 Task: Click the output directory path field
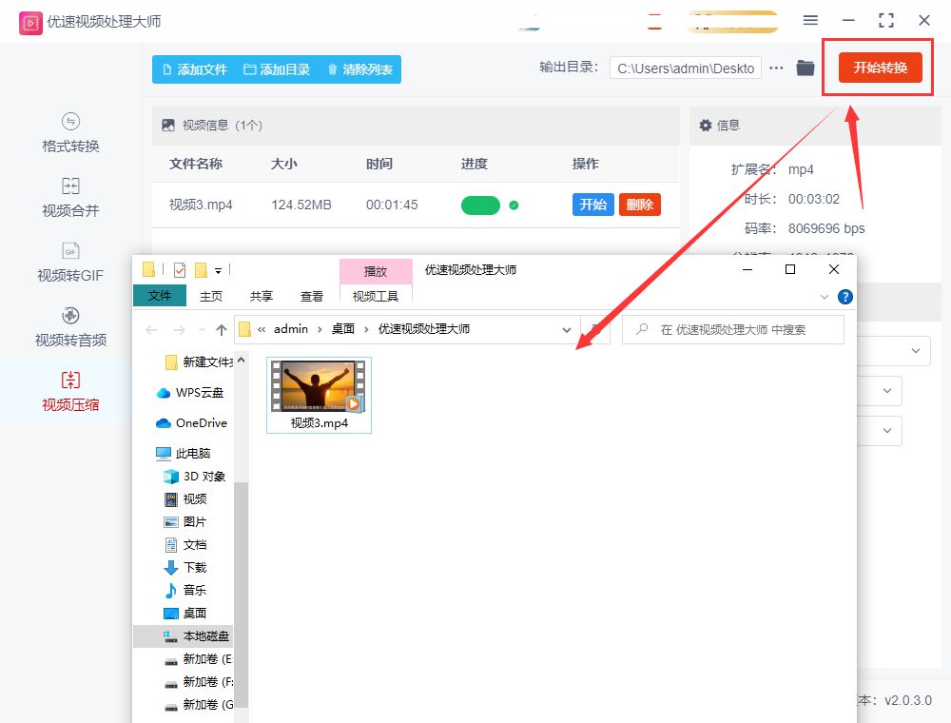click(686, 68)
